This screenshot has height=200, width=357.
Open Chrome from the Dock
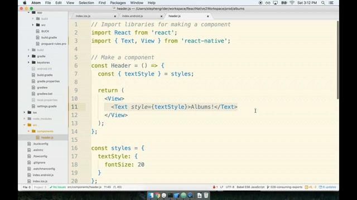[157, 195]
